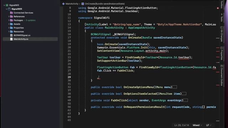Image resolution: width=228 pixels, height=128 pixels.
Task: Click the Properties panel icon on sidebar
Action: click(222, 48)
